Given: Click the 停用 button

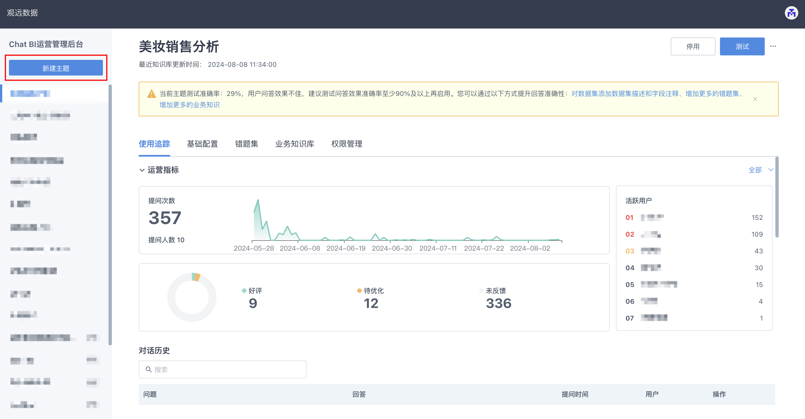Looking at the screenshot, I should click(693, 46).
